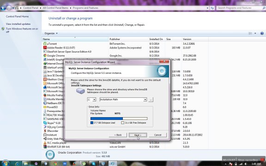Image resolution: width=266 pixels, height=166 pixels.
Task: Open the Windows Start menu
Action: tap(5, 163)
